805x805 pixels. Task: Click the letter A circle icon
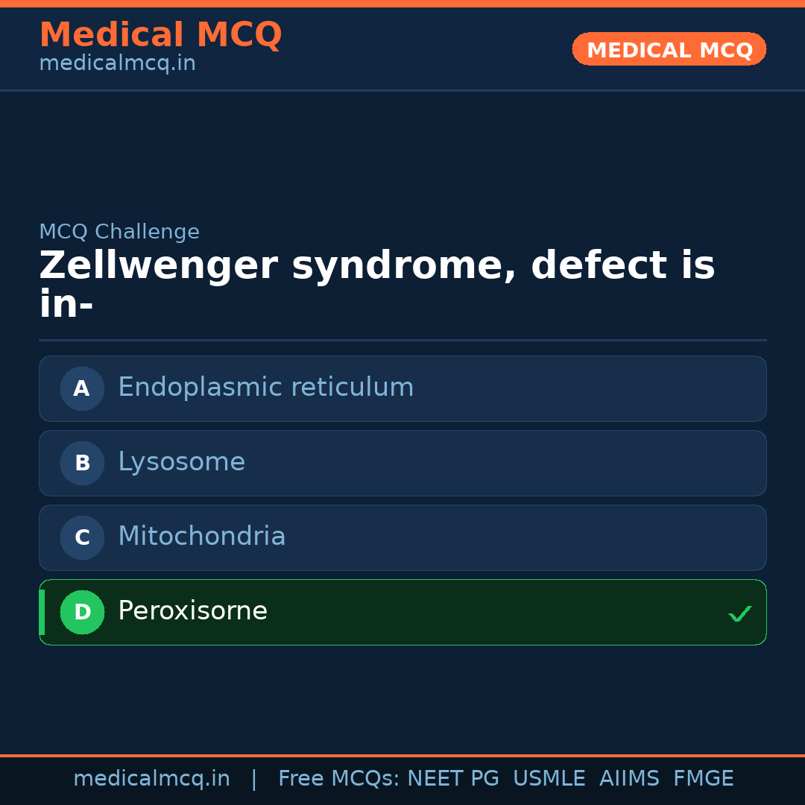(82, 388)
